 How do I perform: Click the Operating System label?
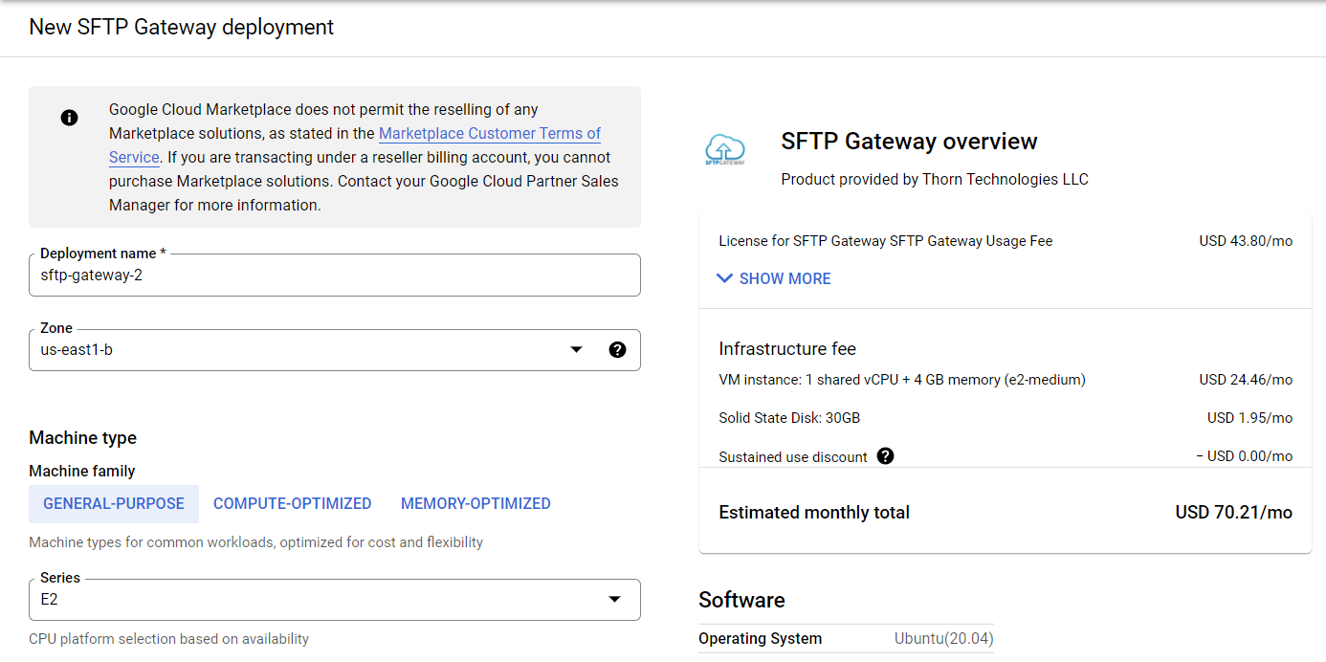pos(761,639)
